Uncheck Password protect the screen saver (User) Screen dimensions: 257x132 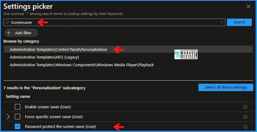tap(17, 126)
